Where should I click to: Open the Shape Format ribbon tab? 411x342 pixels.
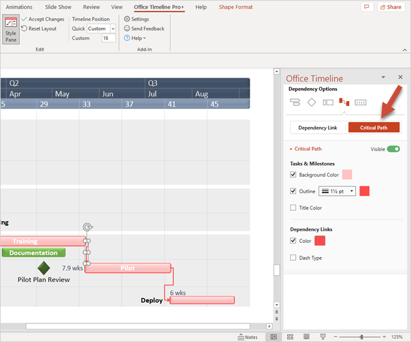[236, 7]
